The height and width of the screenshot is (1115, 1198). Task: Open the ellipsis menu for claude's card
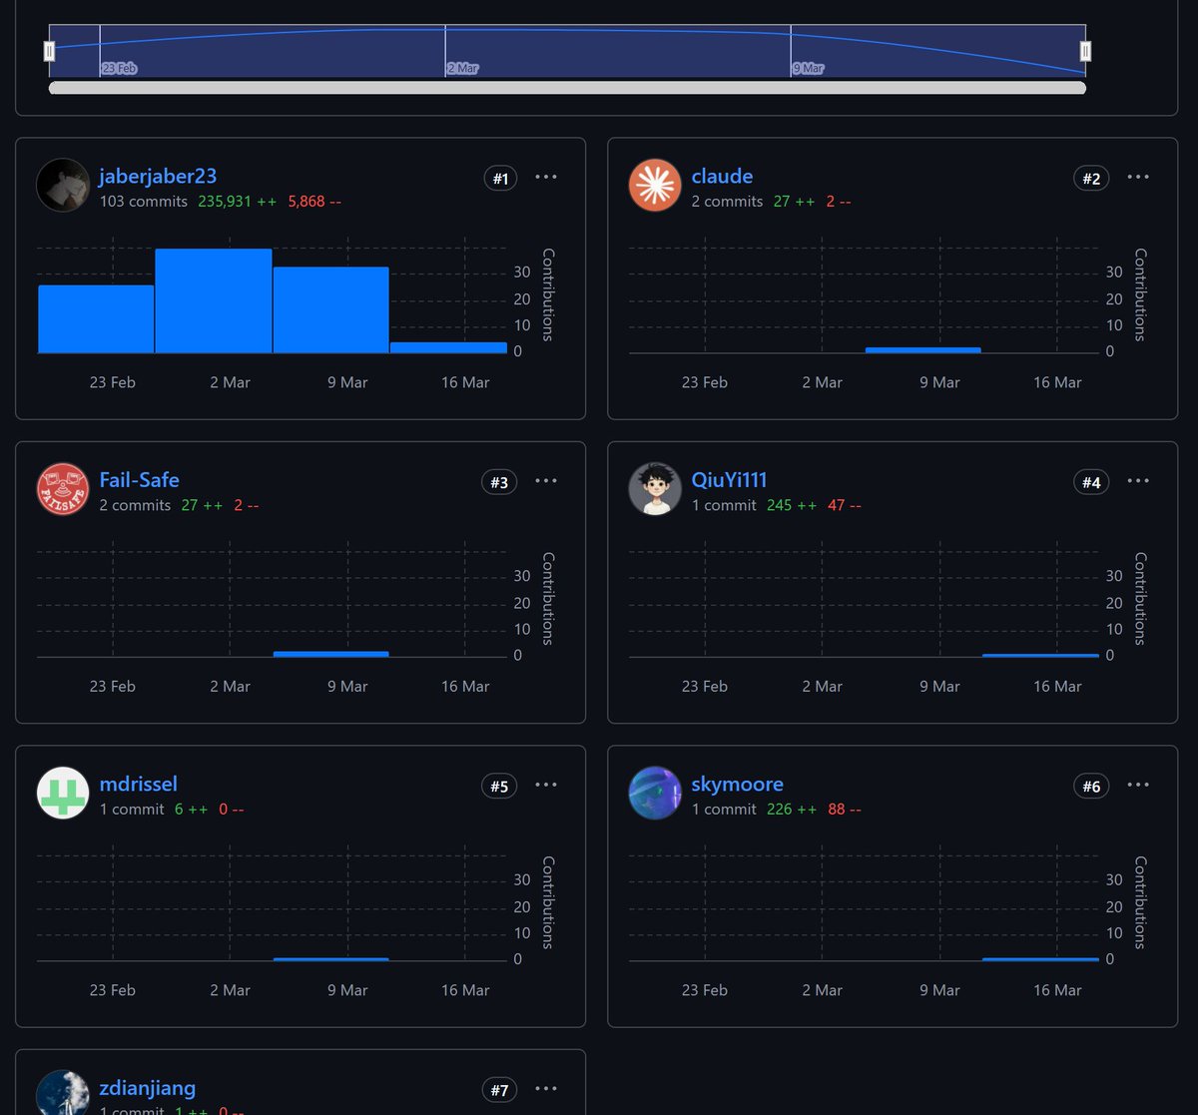1138,176
